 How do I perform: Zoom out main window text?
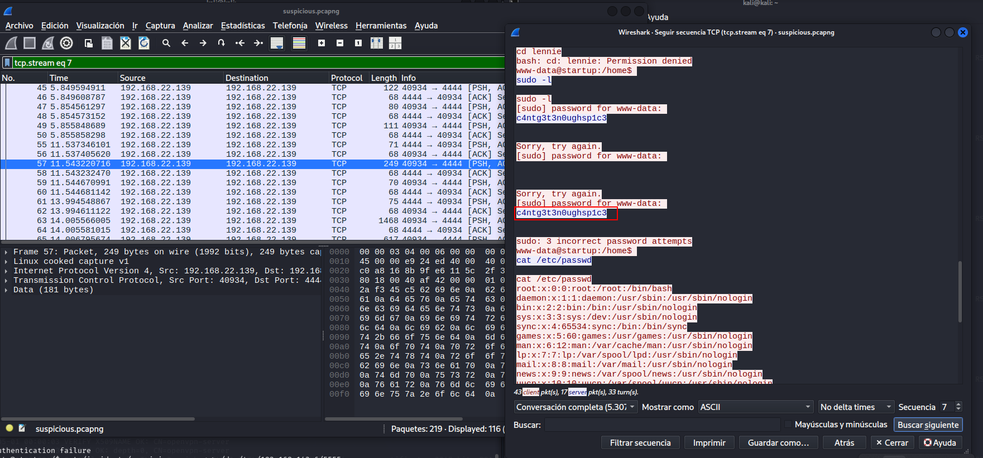tap(340, 43)
